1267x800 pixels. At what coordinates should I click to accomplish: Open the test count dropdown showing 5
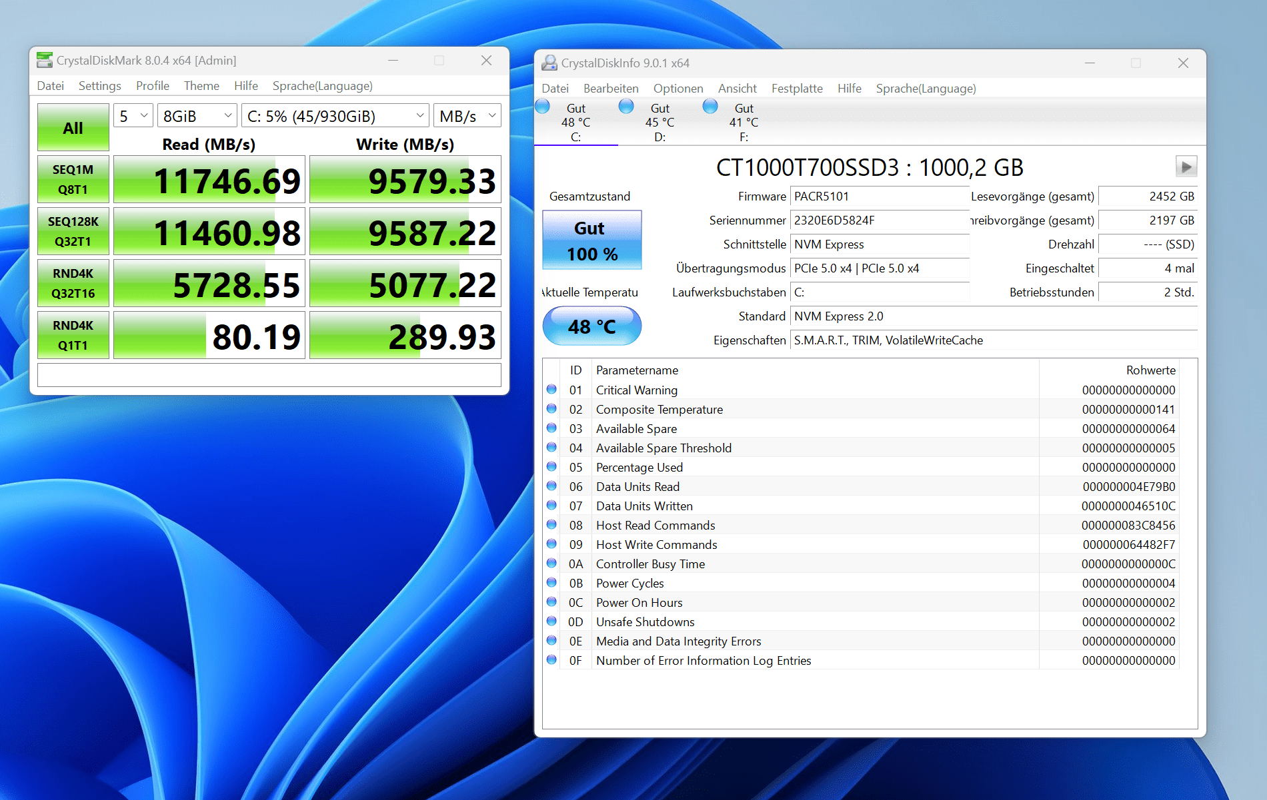(133, 116)
